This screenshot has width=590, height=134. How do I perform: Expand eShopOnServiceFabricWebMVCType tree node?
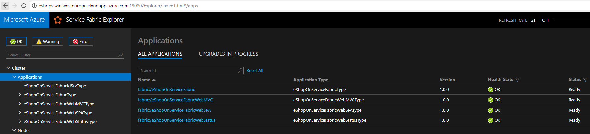pyautogui.click(x=20, y=104)
